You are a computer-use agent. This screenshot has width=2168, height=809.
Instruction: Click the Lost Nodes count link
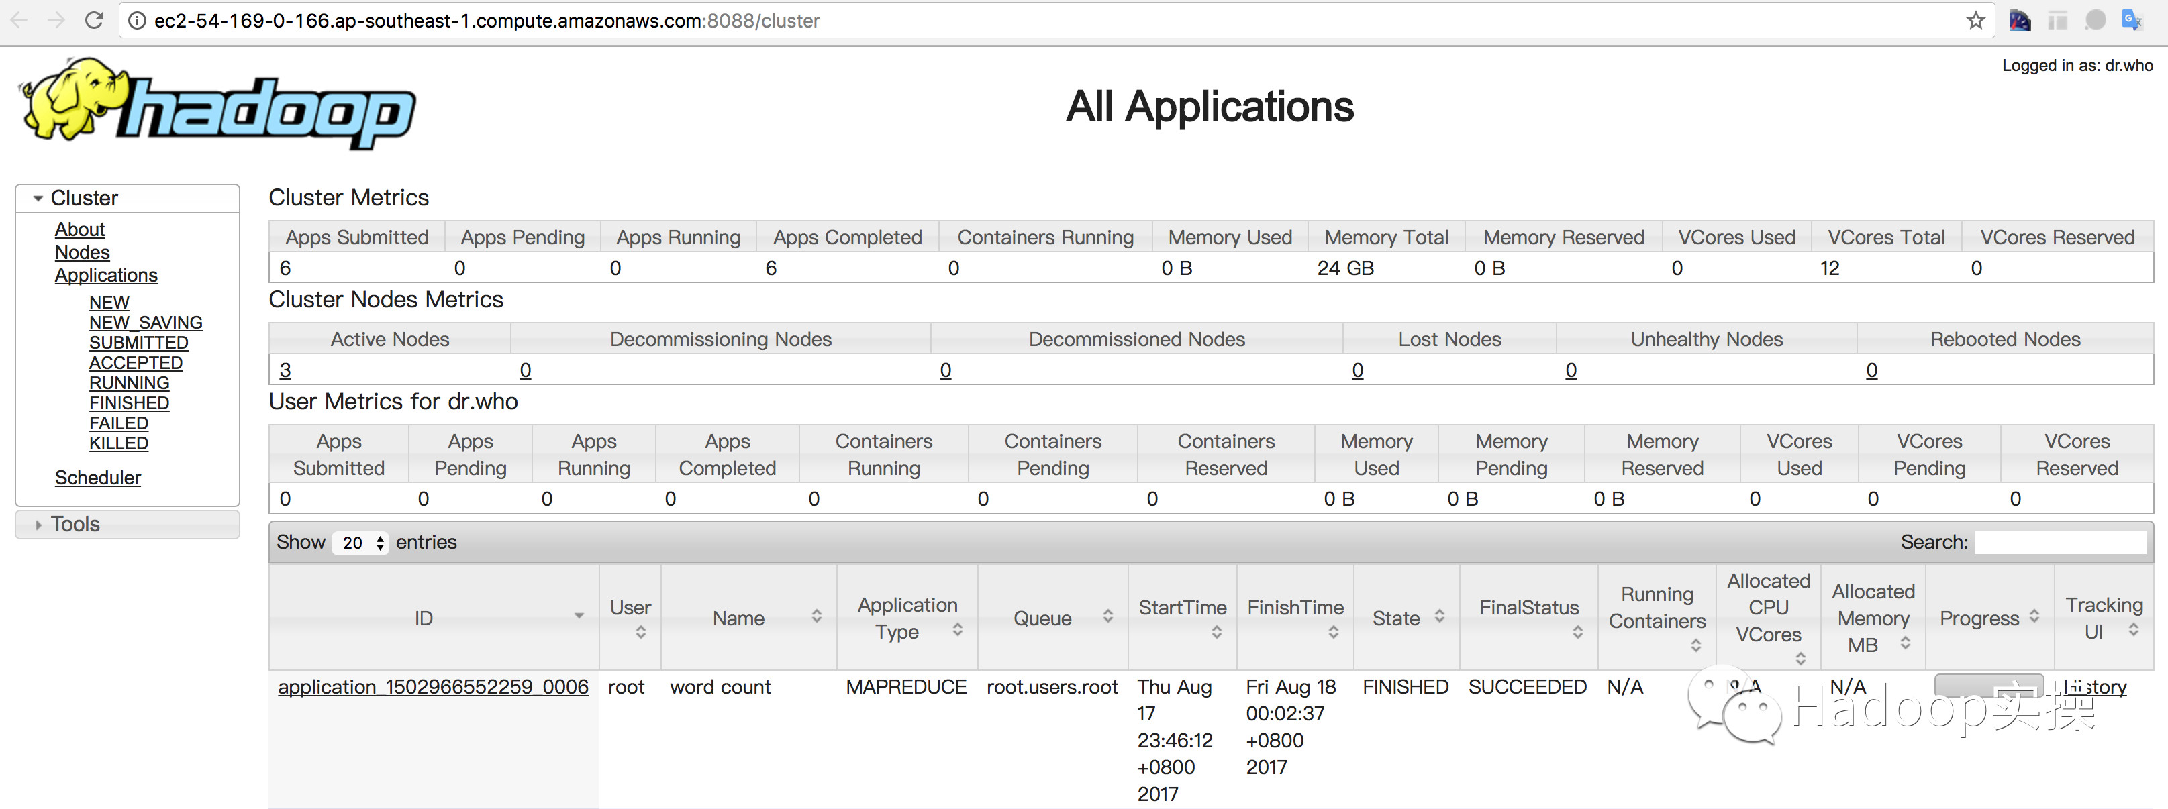coord(1358,371)
